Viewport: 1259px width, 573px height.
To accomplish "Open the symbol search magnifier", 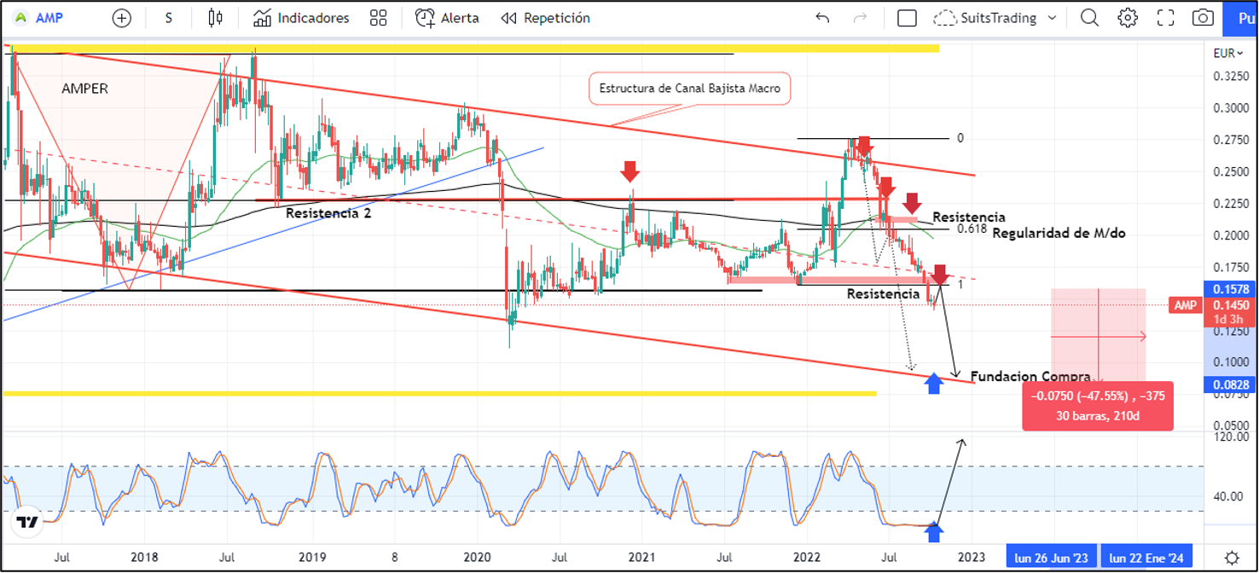I will point(1089,18).
